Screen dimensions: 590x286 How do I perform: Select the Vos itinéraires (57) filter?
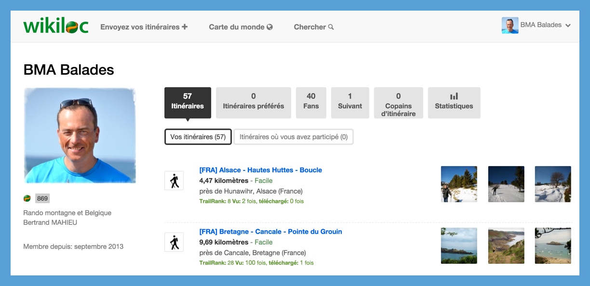tap(198, 137)
